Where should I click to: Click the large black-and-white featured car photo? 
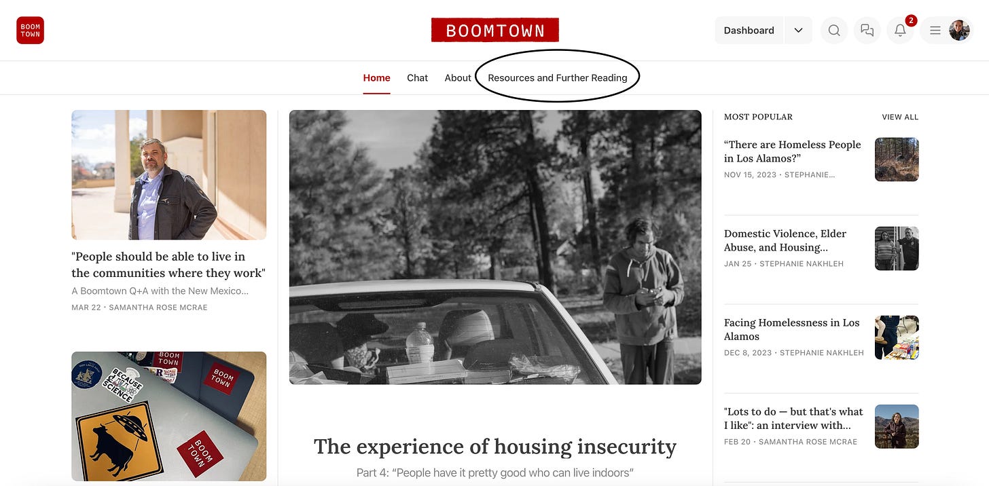[x=495, y=247]
